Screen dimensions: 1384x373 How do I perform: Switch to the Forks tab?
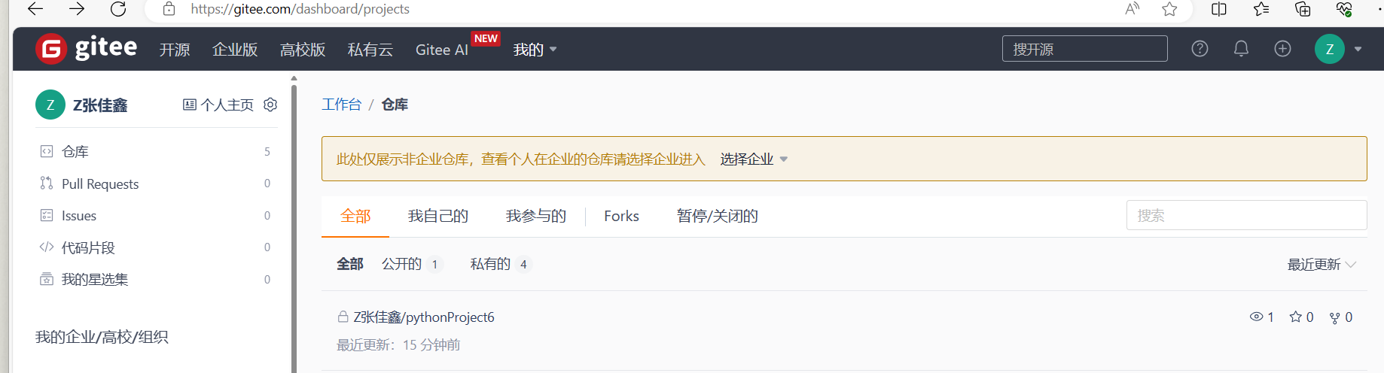click(x=621, y=217)
